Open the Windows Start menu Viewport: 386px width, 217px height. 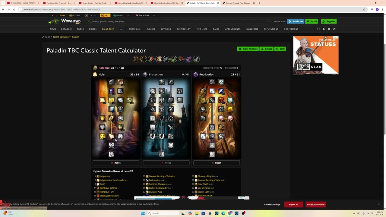pyautogui.click(x=143, y=213)
